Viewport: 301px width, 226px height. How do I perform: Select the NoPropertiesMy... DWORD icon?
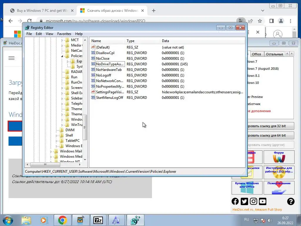[93, 86]
